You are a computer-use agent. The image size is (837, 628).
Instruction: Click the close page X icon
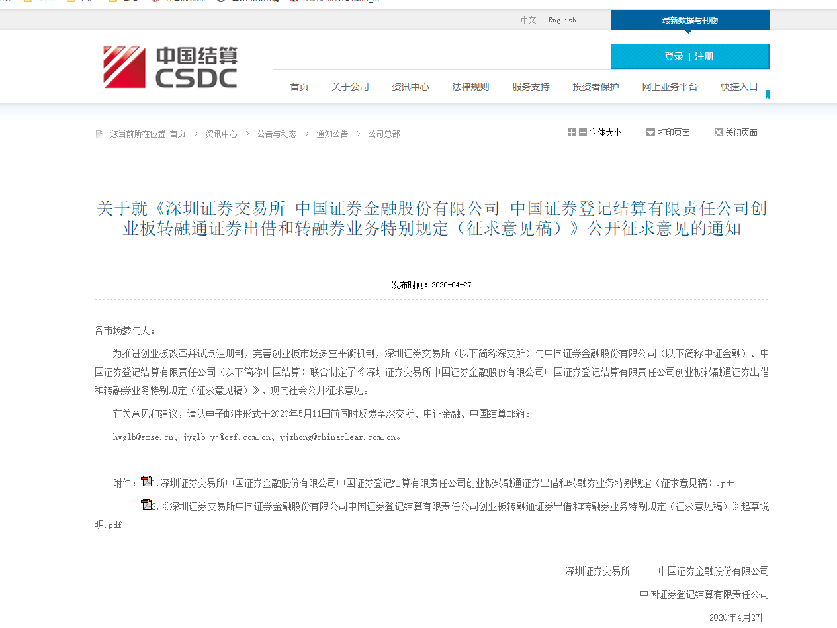pyautogui.click(x=719, y=132)
